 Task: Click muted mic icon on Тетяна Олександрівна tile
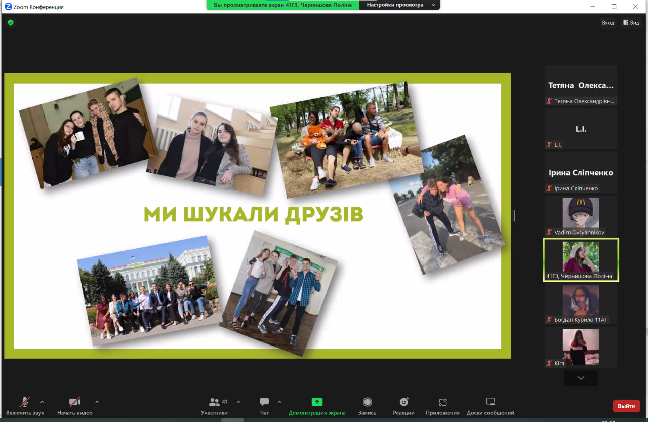click(x=549, y=101)
